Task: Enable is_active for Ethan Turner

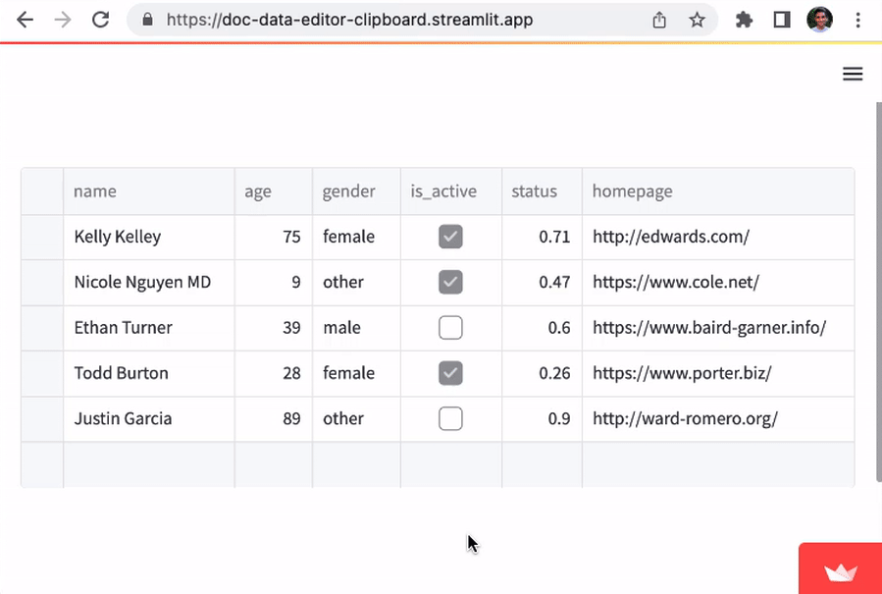Action: pos(449,327)
